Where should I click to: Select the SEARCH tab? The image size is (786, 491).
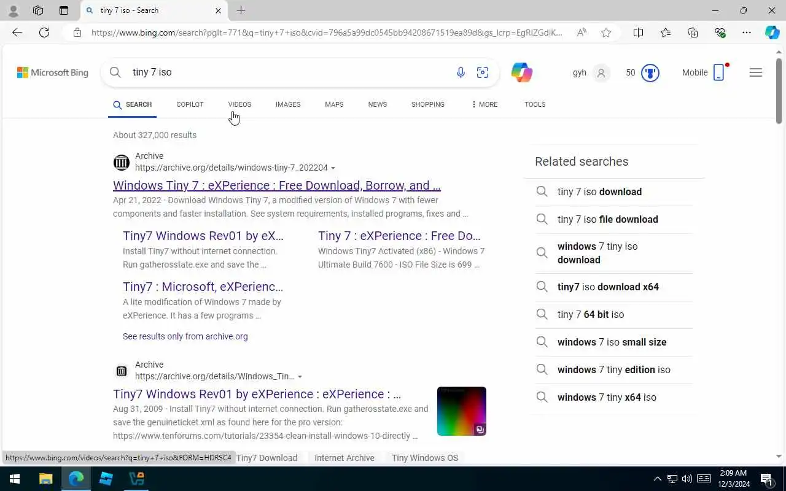(x=133, y=104)
